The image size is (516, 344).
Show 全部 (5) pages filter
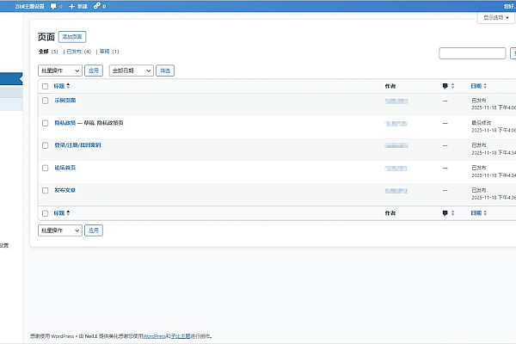tap(48, 52)
